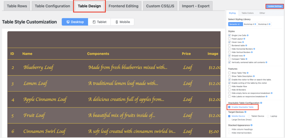Screen dimensions: 285x138
Task: Click info icon beside Hide Horizontal Borders
Action: tap(254, 49)
